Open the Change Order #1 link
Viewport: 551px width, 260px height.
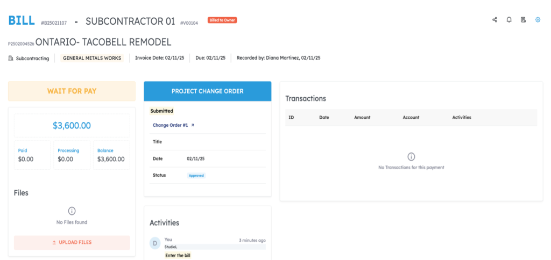pyautogui.click(x=170, y=125)
